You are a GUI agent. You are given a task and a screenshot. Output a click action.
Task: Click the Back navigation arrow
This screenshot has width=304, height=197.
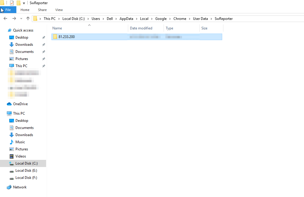5,18
